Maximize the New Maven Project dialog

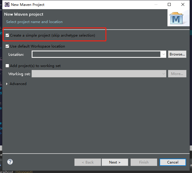(x=169, y=4)
